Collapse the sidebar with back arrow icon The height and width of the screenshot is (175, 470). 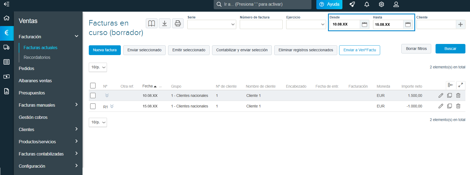point(7,4)
